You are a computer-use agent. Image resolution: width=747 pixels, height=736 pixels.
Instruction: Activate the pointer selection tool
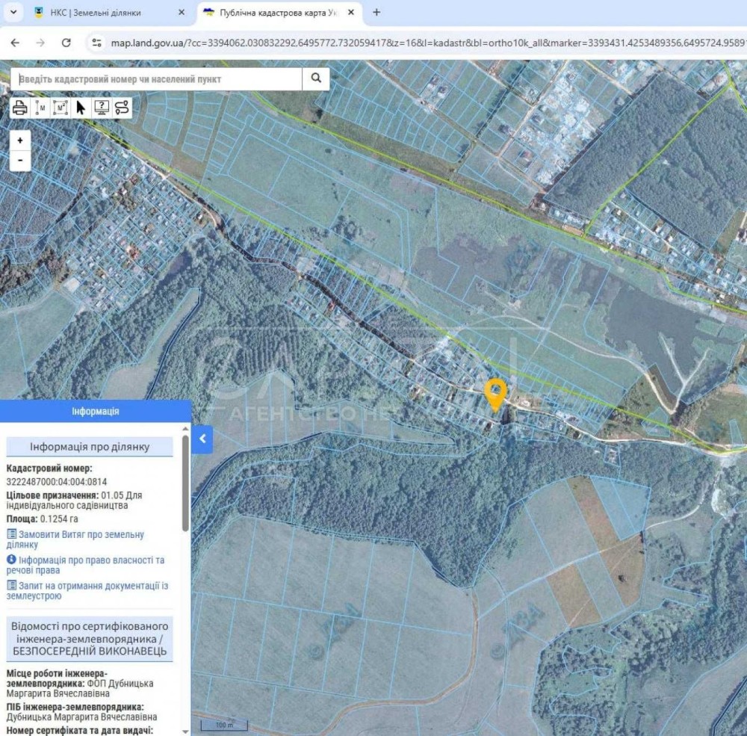[81, 108]
